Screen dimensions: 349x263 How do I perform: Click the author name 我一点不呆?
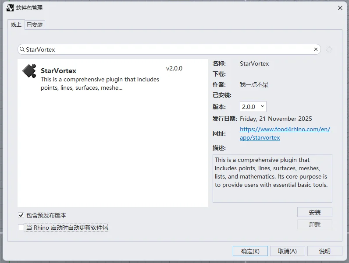[x=254, y=84]
